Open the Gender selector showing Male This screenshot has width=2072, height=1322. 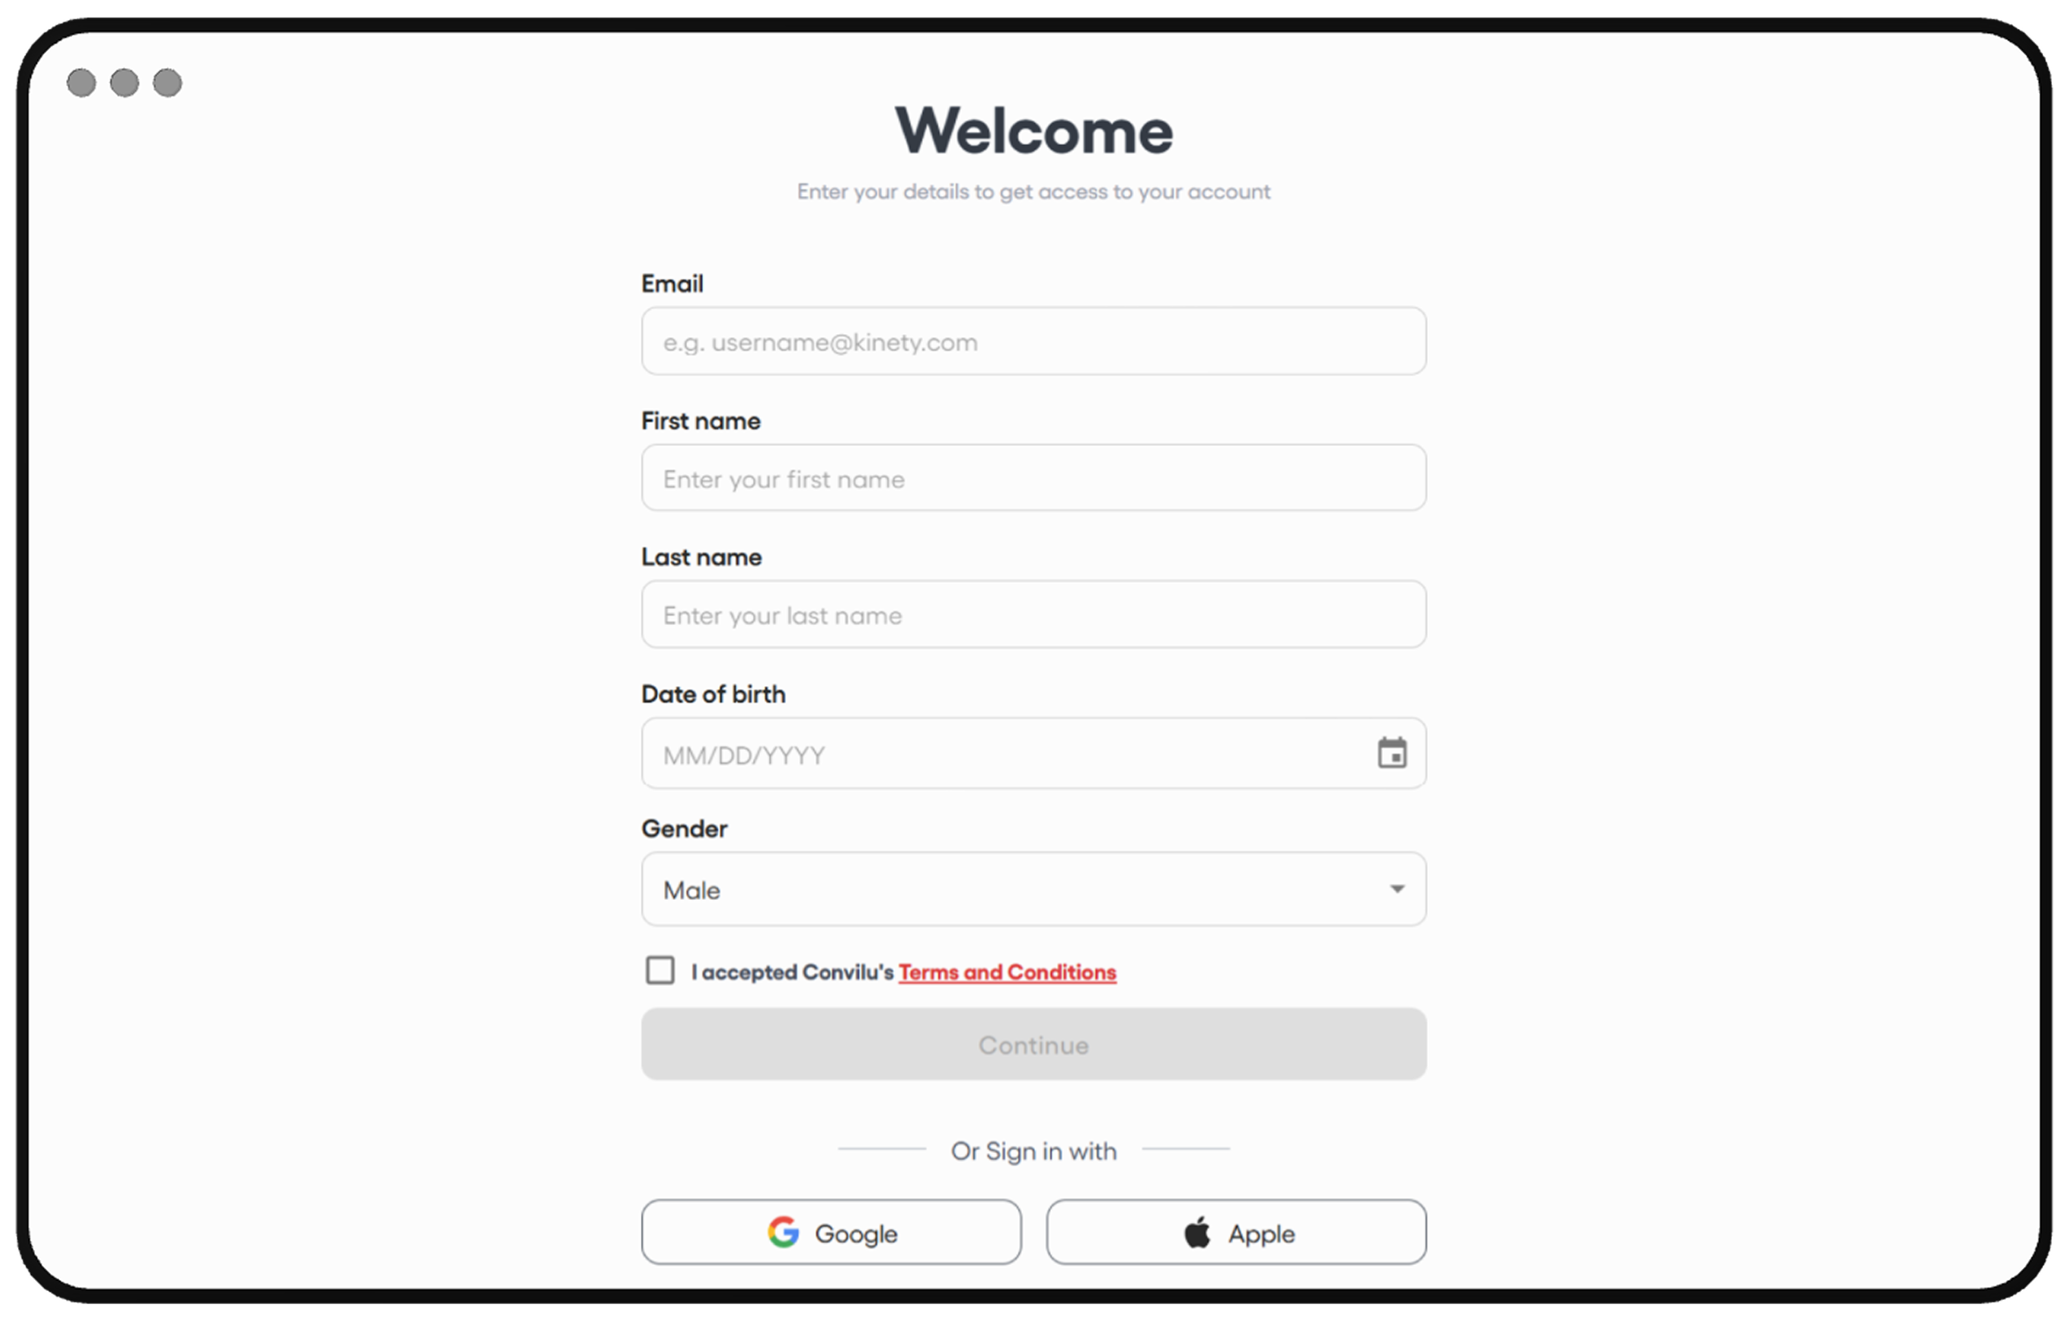tap(1015, 890)
